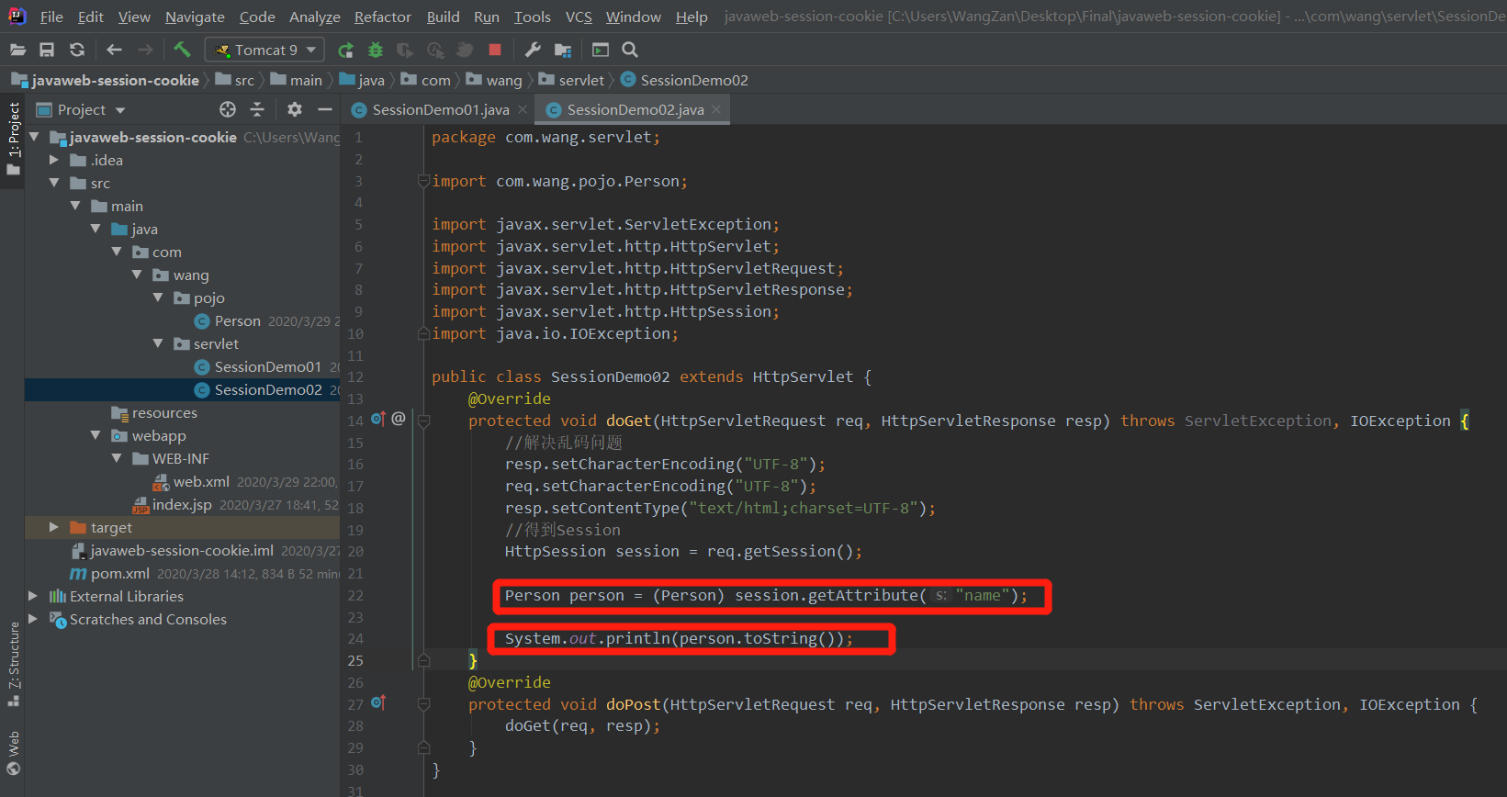This screenshot has width=1507, height=797.
Task: Collapse the main folder arrow
Action: coord(75,206)
